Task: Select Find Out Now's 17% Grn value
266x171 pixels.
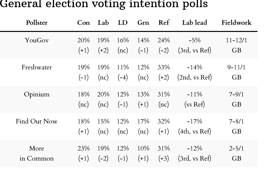Action: tap(143, 121)
